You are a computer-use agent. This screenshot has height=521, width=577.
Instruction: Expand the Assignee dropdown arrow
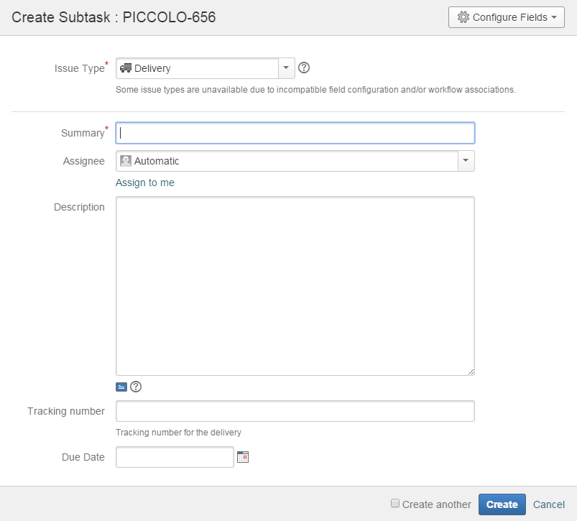tap(466, 161)
